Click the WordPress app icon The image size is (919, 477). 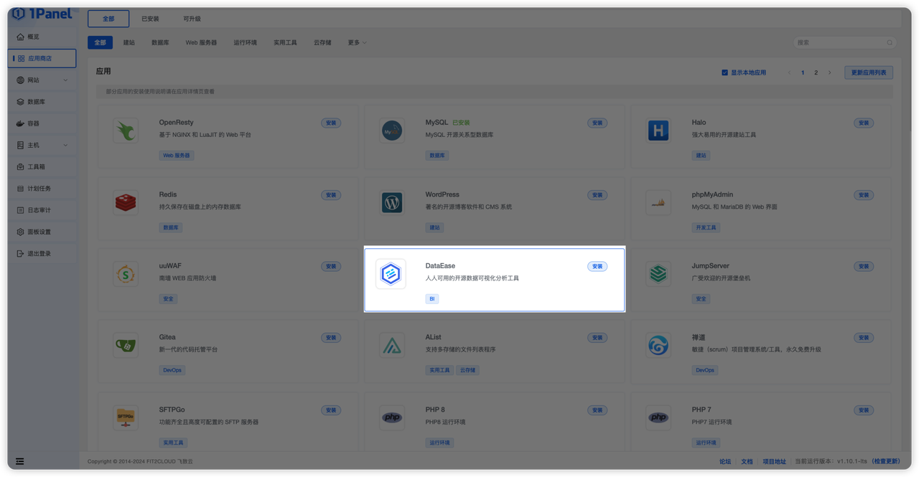(391, 202)
